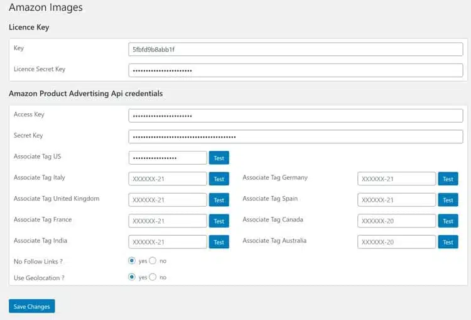This screenshot has width=471, height=320.
Task: Click the Licence Key input field
Action: (x=296, y=49)
